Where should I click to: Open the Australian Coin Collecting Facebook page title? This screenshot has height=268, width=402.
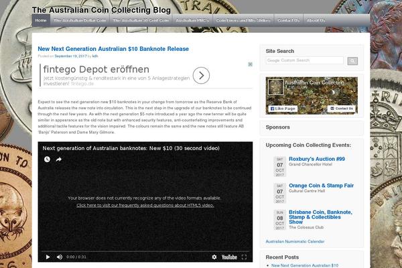[315, 82]
